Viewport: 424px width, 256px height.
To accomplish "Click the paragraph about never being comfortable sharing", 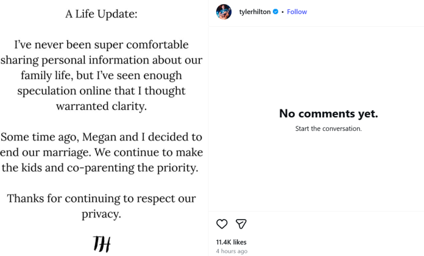I will coord(101,75).
